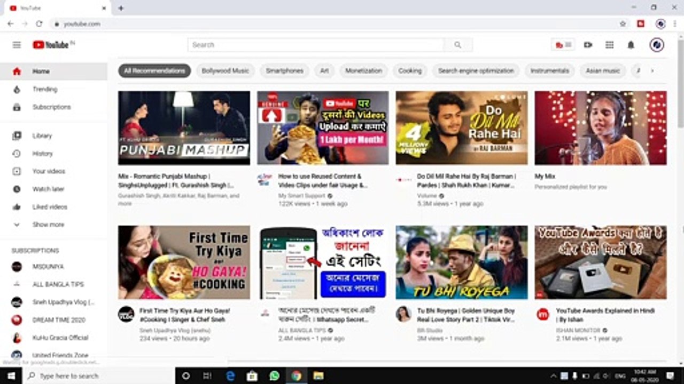
Task: Select the Cooking chip
Action: click(410, 70)
